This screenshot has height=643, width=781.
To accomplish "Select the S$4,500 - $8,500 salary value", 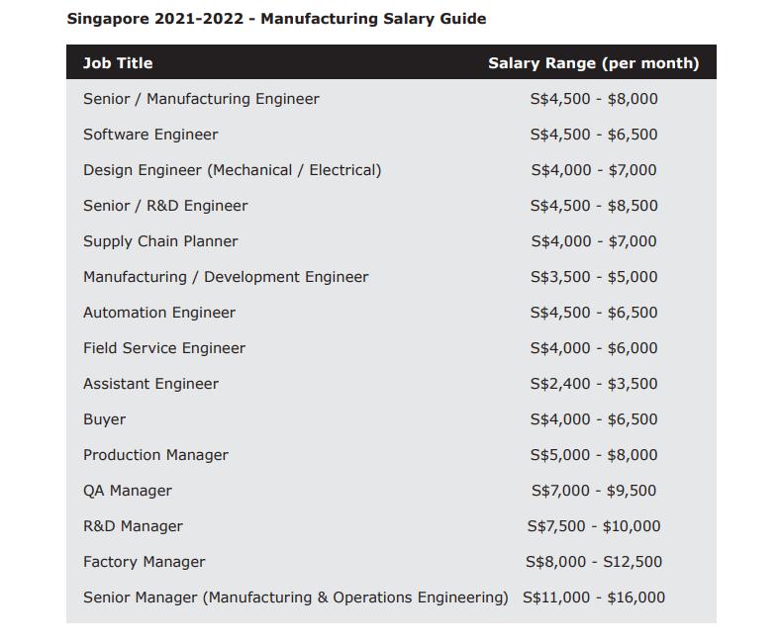I will pos(594,206).
